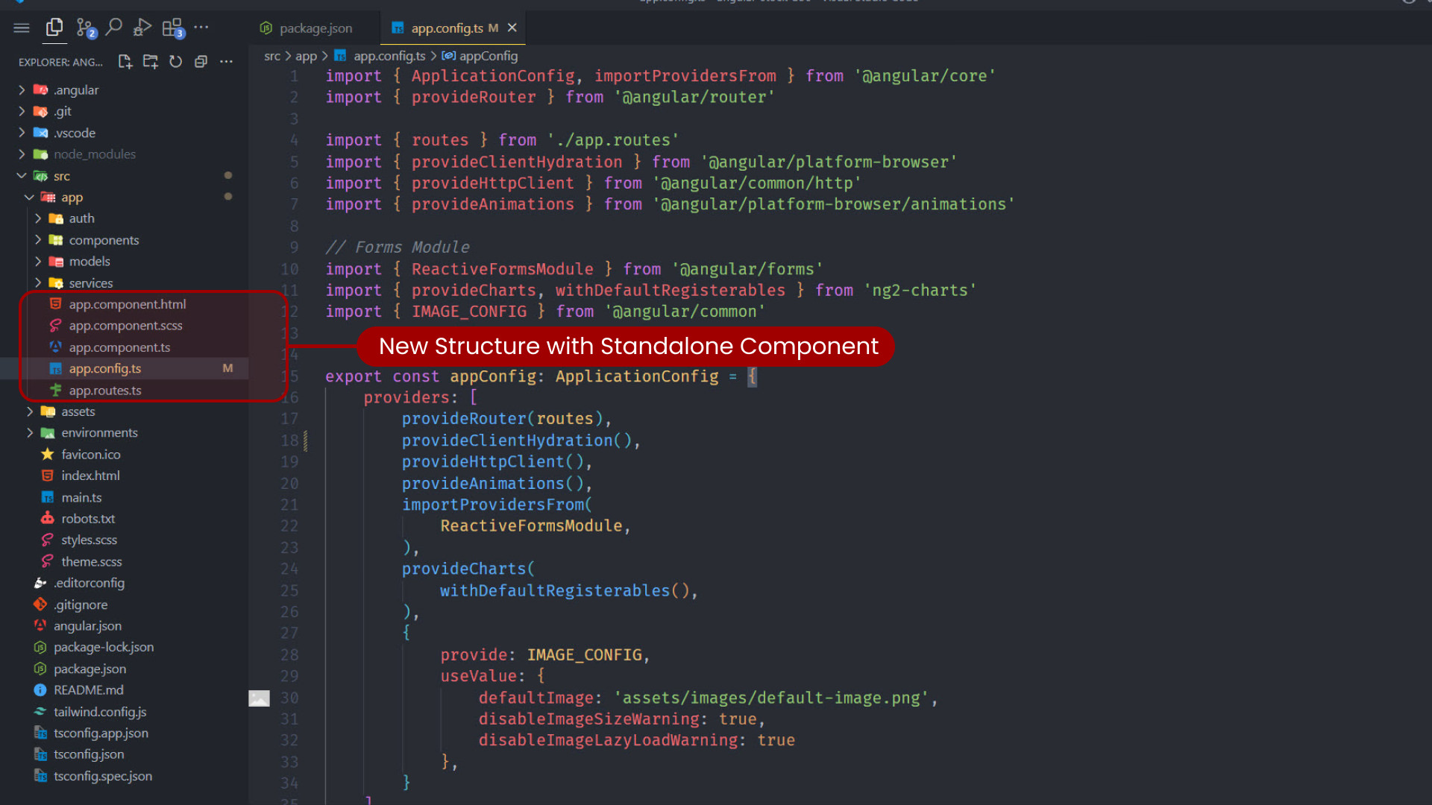Open styles.scss file
The width and height of the screenshot is (1432, 805).
click(89, 540)
